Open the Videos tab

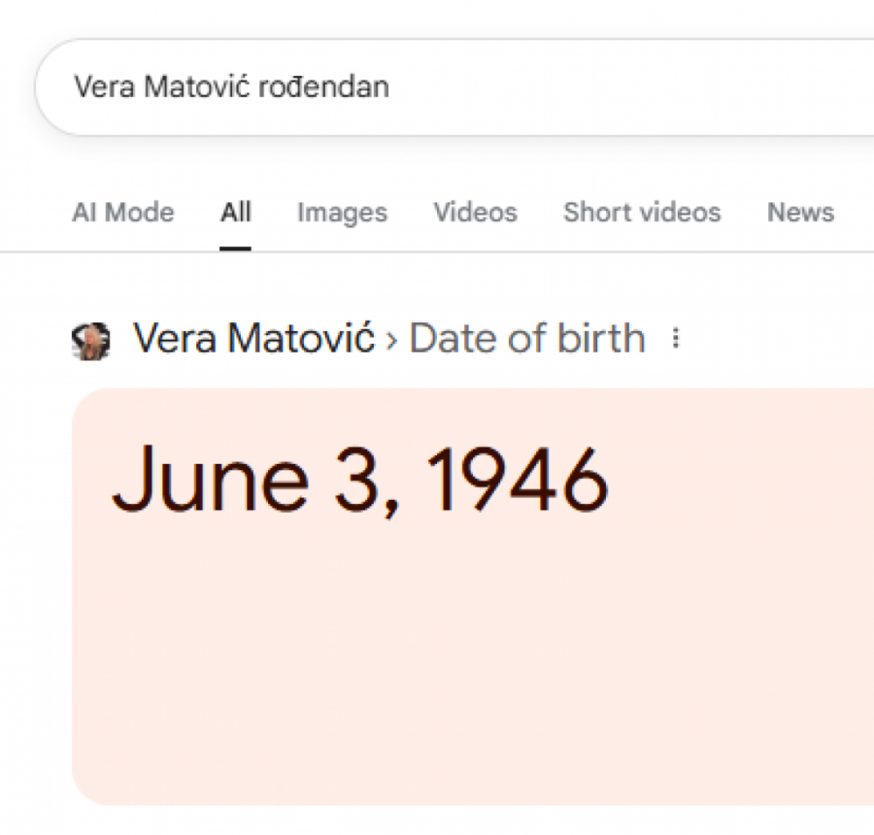point(475,213)
